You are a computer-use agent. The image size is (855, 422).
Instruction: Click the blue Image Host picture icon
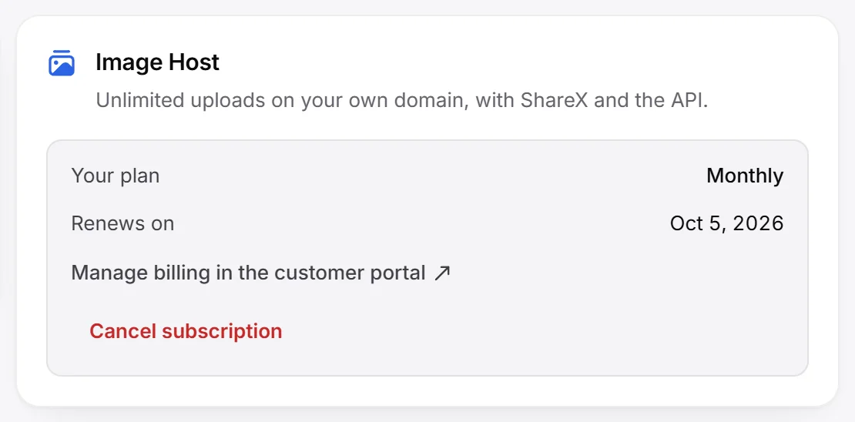click(x=61, y=62)
